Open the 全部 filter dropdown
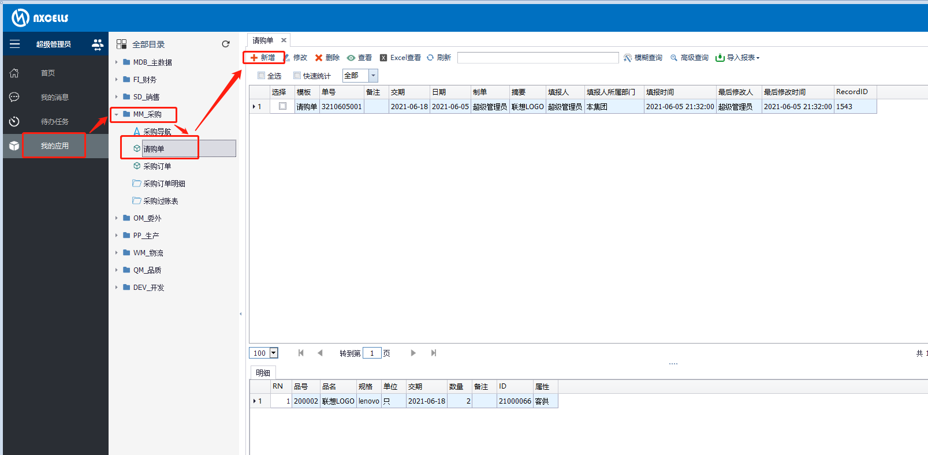Viewport: 928px width, 455px height. click(x=373, y=76)
